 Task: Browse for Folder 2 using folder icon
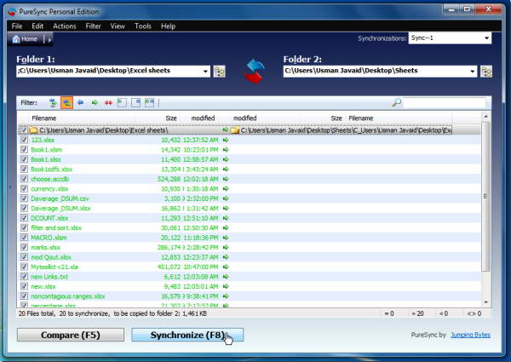pyautogui.click(x=486, y=72)
